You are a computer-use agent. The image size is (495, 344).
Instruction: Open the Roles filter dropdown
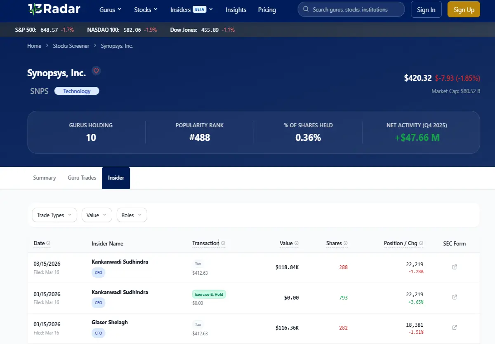[132, 215]
